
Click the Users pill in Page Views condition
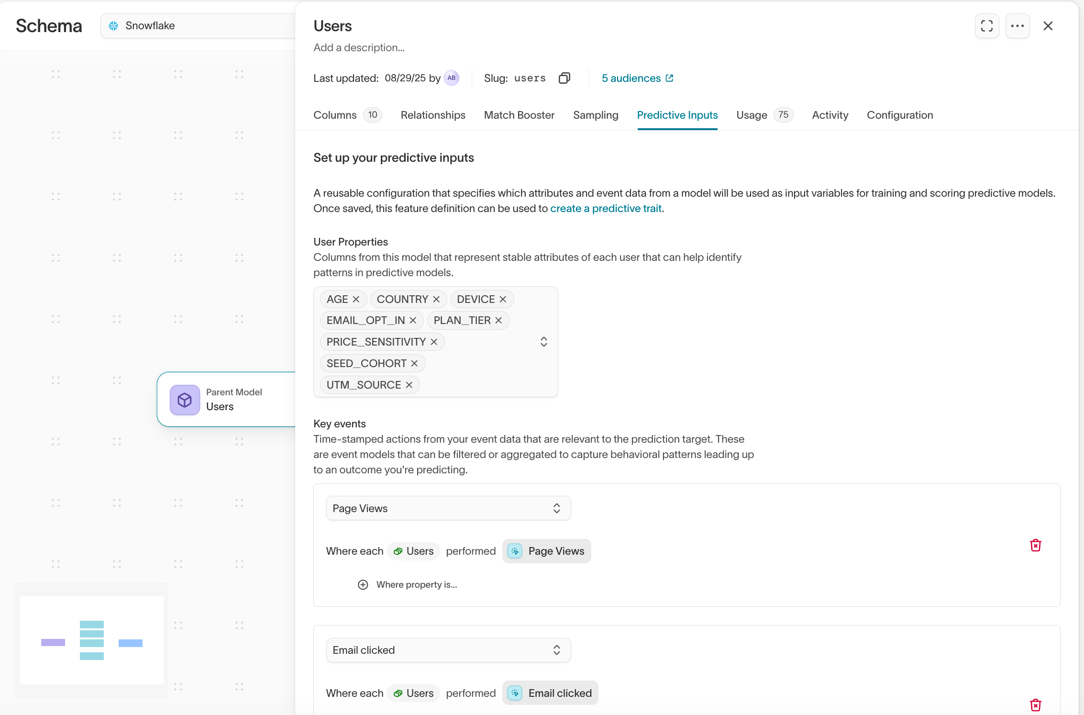pyautogui.click(x=413, y=551)
